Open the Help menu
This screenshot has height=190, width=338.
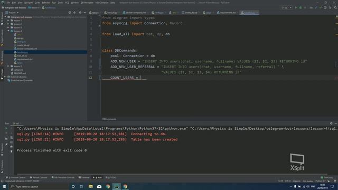(x=112, y=3)
